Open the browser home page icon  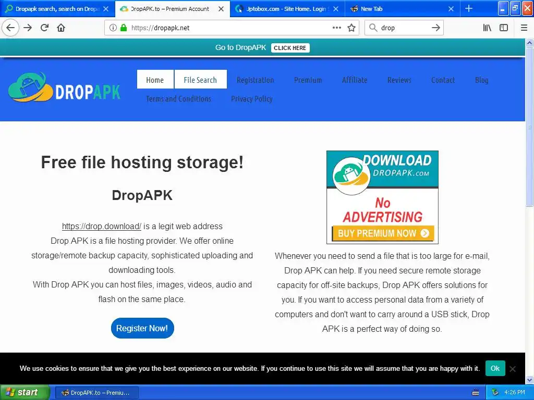point(61,28)
